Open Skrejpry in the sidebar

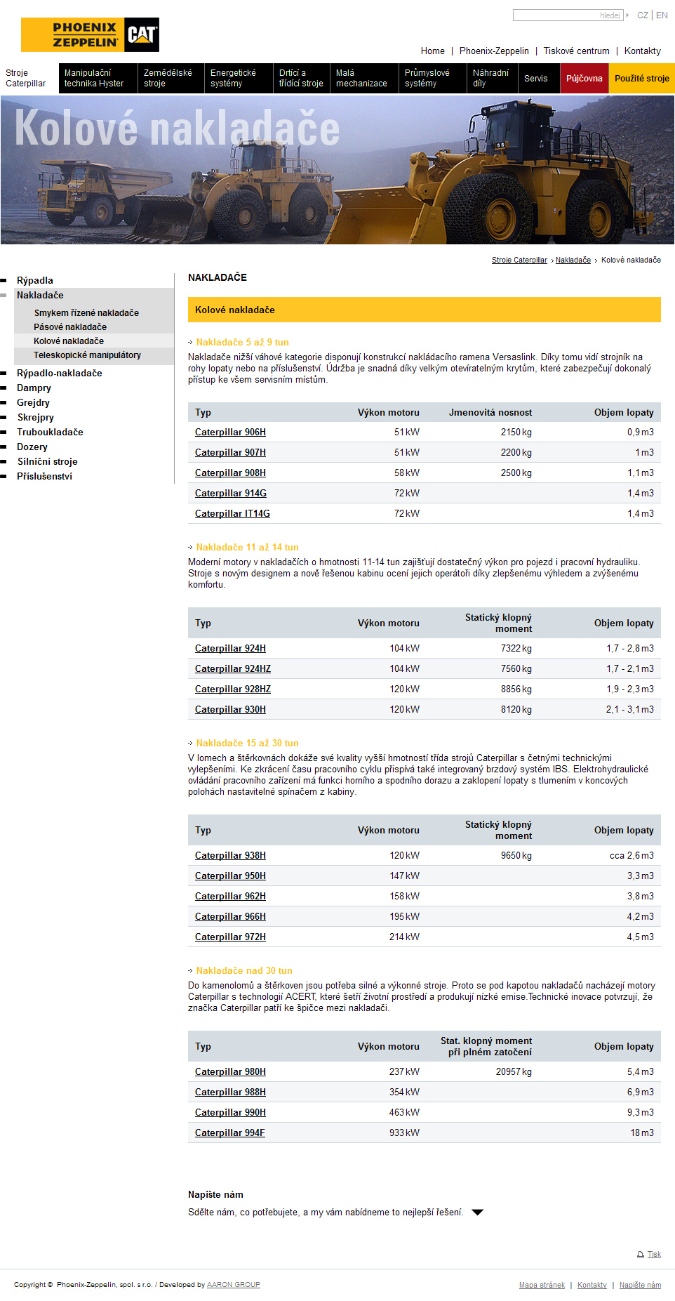pyautogui.click(x=35, y=417)
